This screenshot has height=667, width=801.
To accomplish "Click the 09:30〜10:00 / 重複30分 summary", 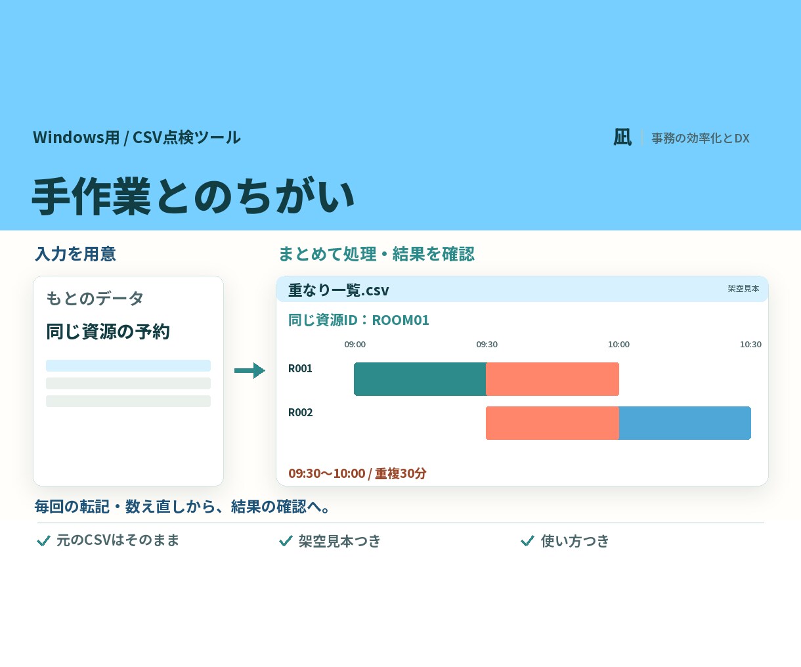I will point(357,473).
